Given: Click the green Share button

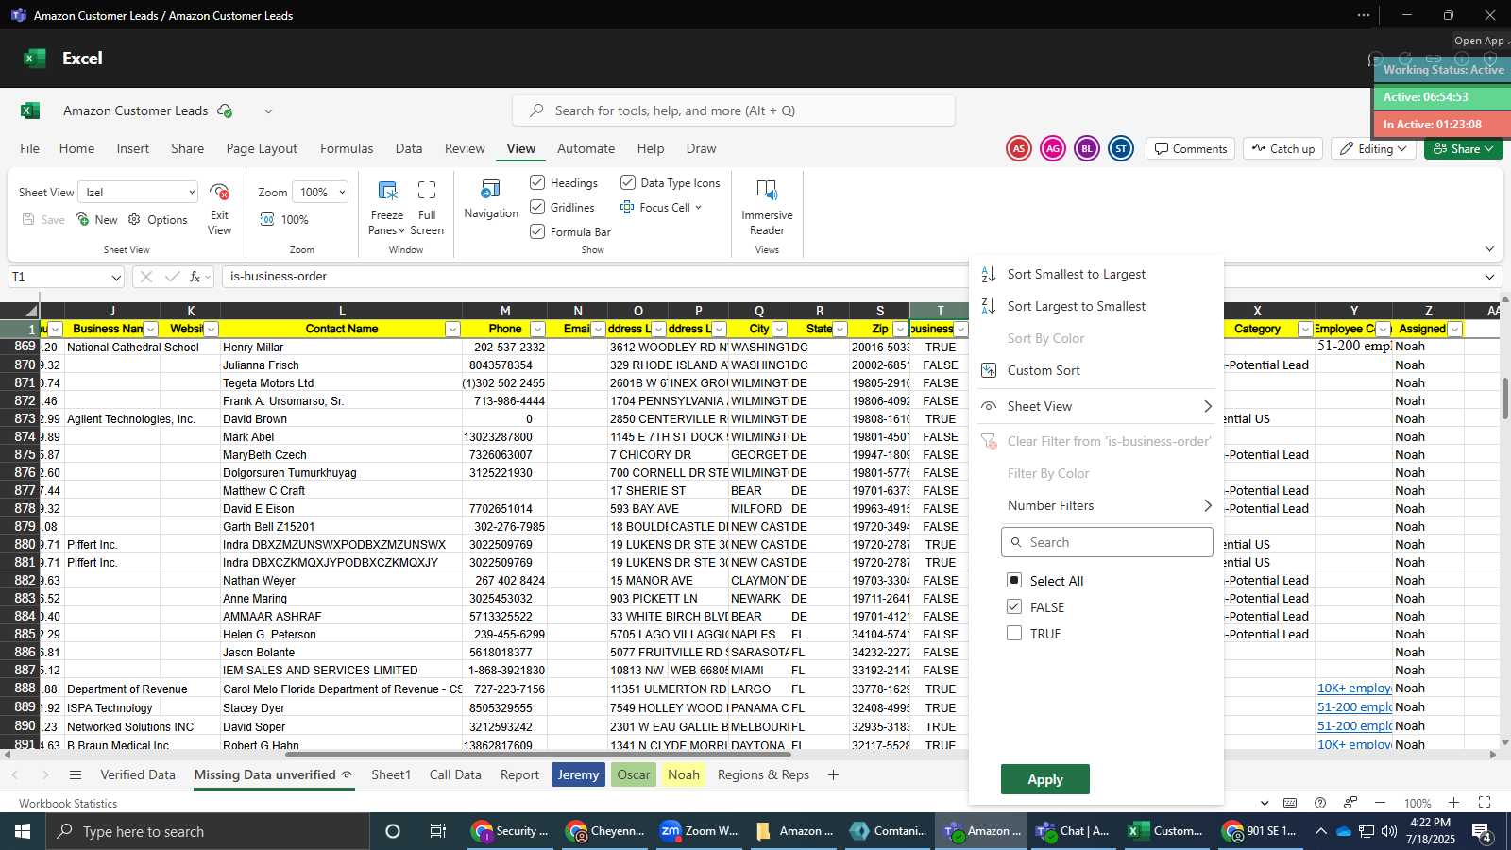Looking at the screenshot, I should pos(1463,148).
